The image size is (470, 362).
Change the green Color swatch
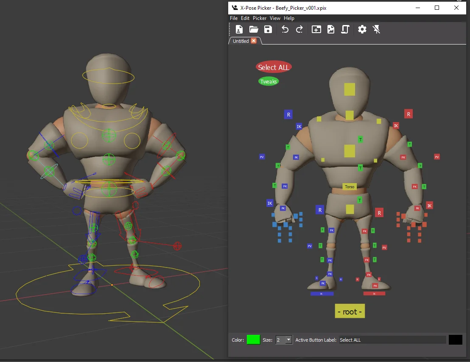[253, 340]
